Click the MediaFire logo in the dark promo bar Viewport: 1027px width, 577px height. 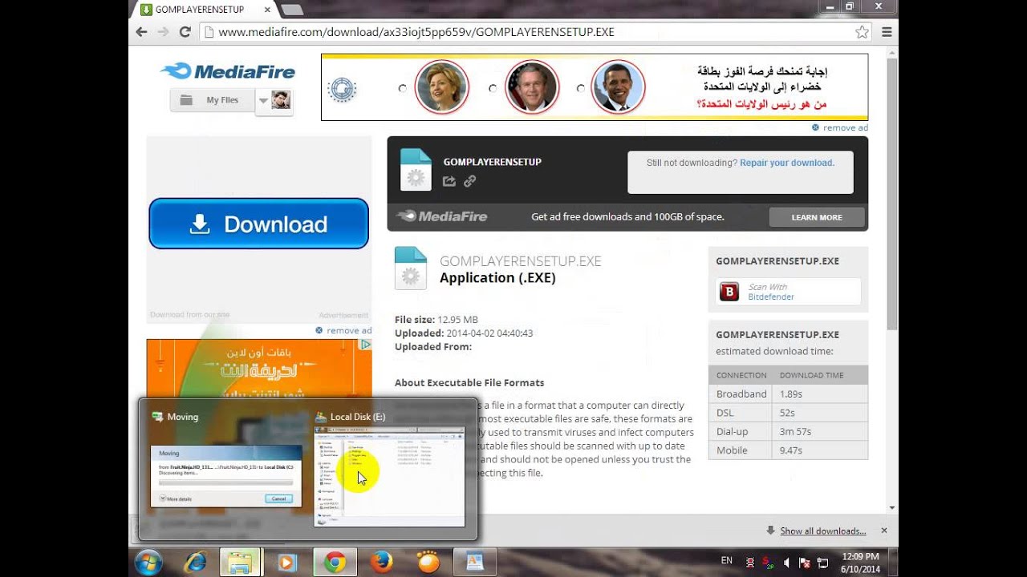(441, 216)
